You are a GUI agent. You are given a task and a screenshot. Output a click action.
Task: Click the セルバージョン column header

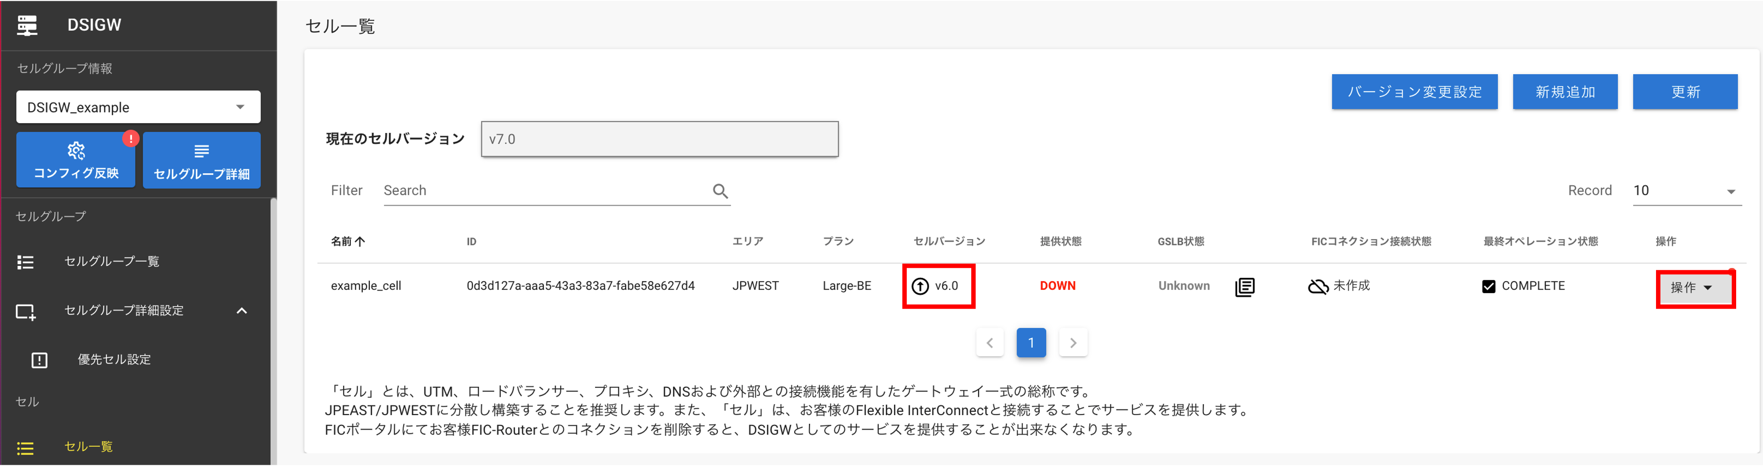(949, 241)
